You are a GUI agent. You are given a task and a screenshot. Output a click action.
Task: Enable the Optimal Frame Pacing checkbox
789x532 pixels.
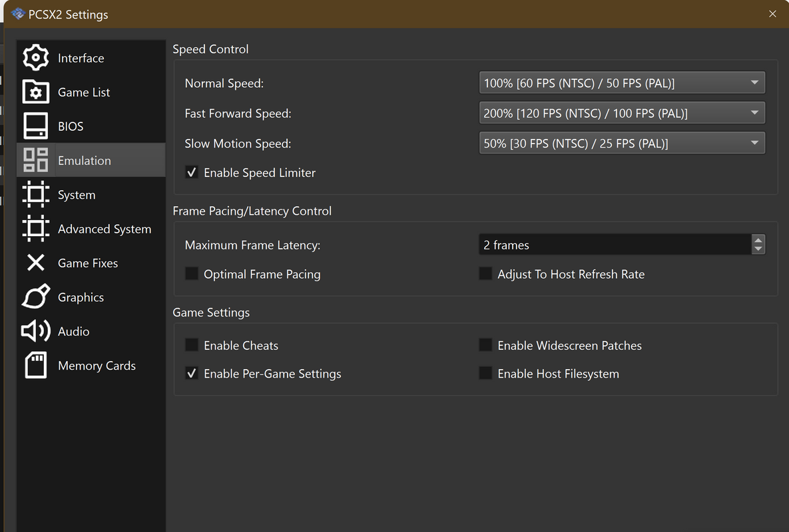(x=192, y=274)
